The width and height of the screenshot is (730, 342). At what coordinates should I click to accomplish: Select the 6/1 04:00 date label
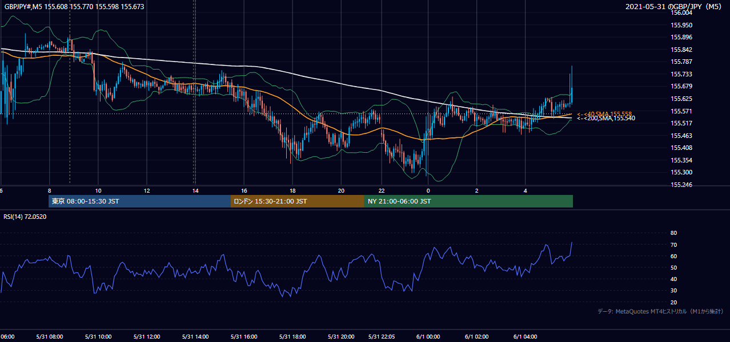pyautogui.click(x=526, y=337)
